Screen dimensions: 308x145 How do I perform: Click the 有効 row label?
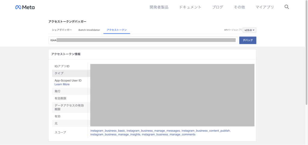[x=57, y=116]
